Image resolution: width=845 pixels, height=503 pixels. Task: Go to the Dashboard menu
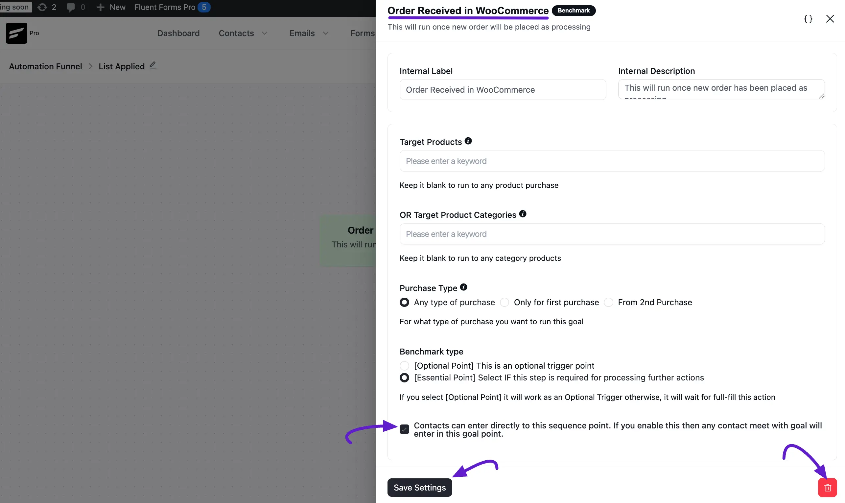click(x=178, y=33)
